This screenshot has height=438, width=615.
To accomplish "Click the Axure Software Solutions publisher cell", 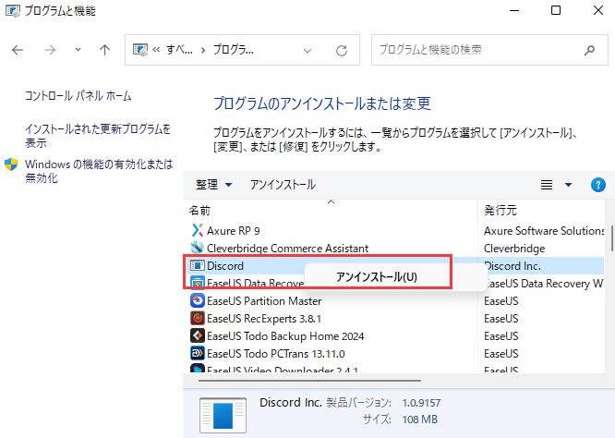I will [544, 231].
